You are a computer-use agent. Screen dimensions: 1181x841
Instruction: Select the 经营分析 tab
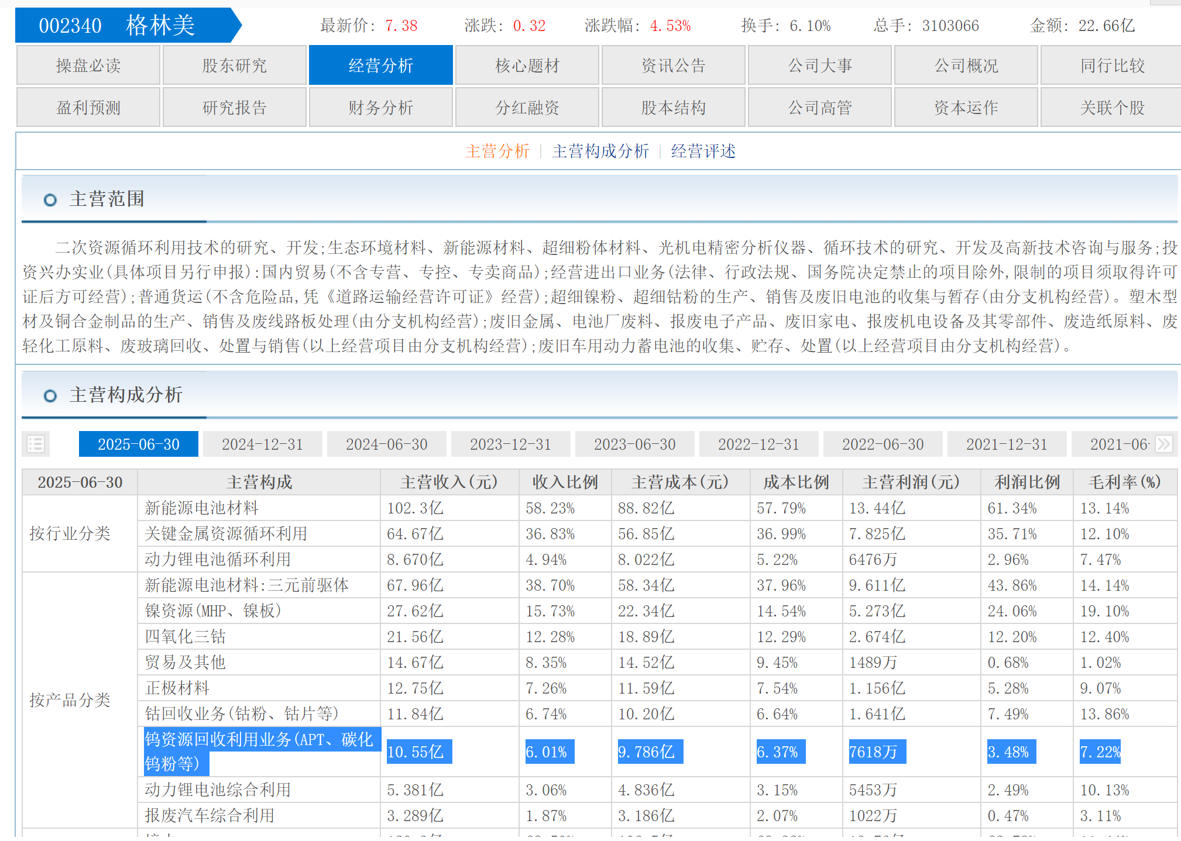point(381,66)
